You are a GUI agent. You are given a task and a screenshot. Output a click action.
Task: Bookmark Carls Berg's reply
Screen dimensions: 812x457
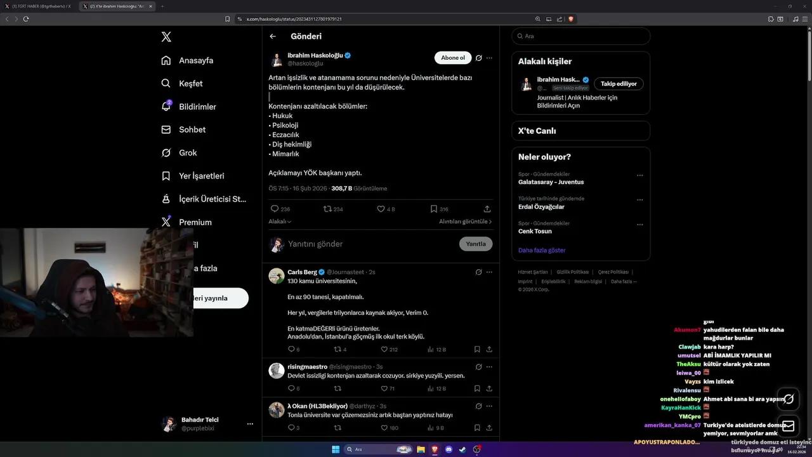click(x=477, y=349)
